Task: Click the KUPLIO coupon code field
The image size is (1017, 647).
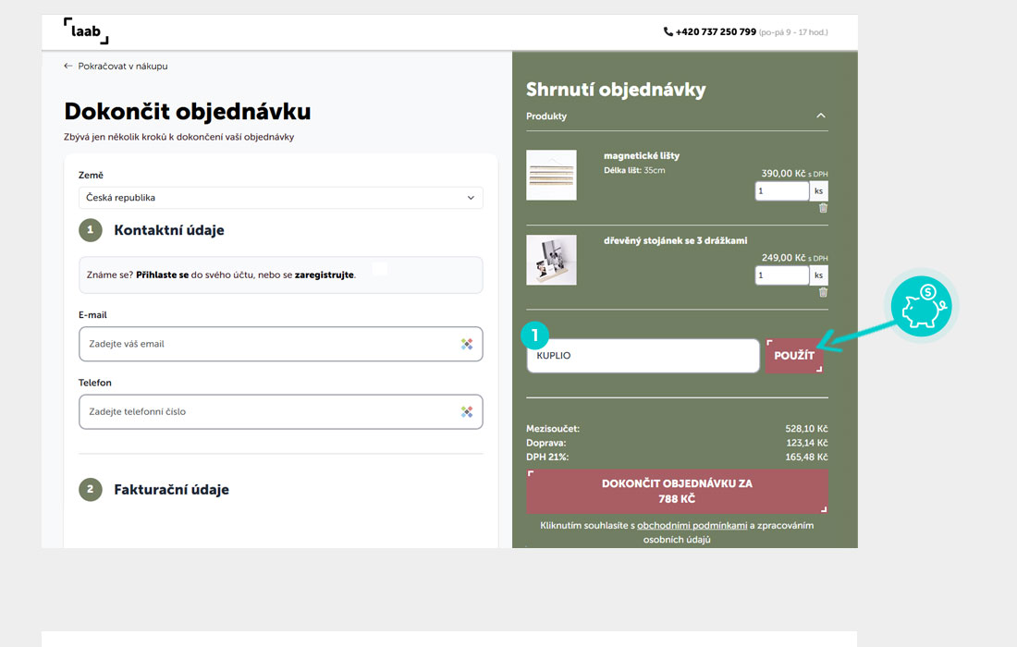Action: click(643, 356)
